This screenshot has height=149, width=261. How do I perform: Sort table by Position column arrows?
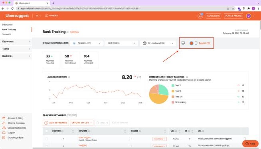(x=73, y=131)
